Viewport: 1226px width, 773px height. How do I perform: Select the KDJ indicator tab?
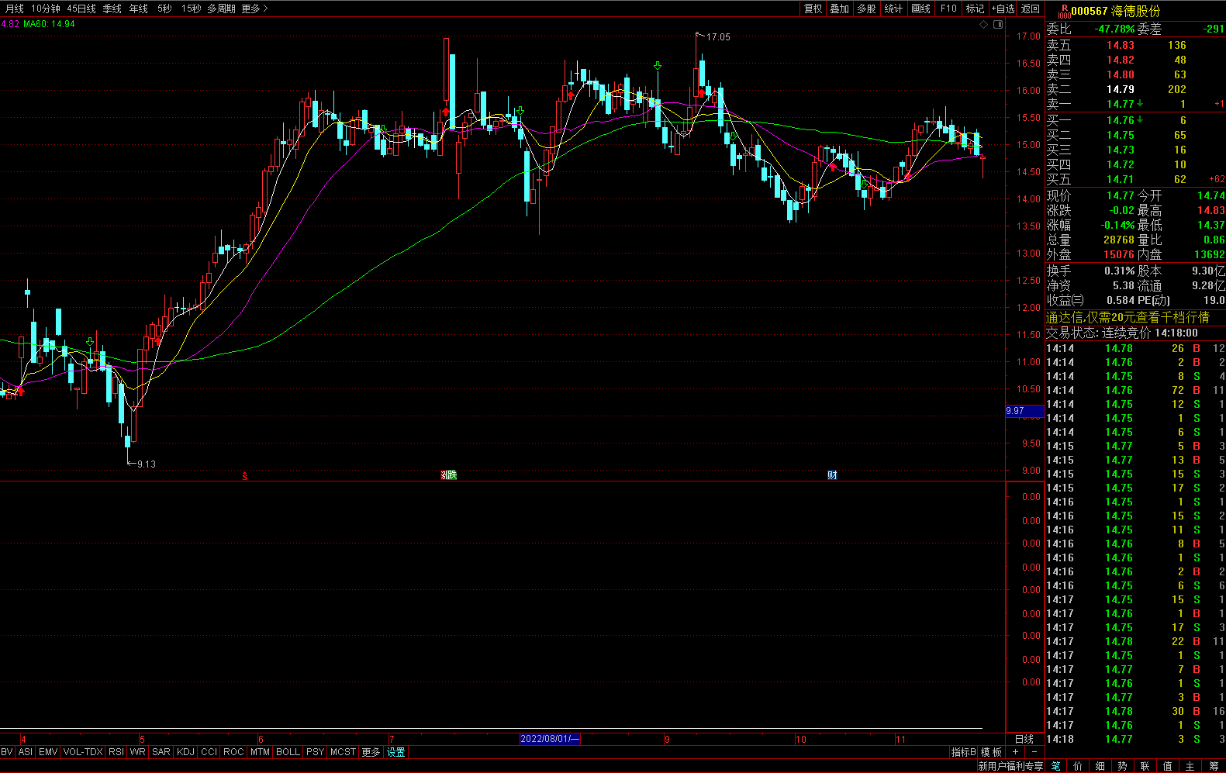[x=186, y=752]
